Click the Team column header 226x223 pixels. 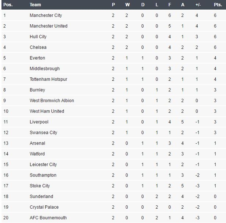click(35, 5)
